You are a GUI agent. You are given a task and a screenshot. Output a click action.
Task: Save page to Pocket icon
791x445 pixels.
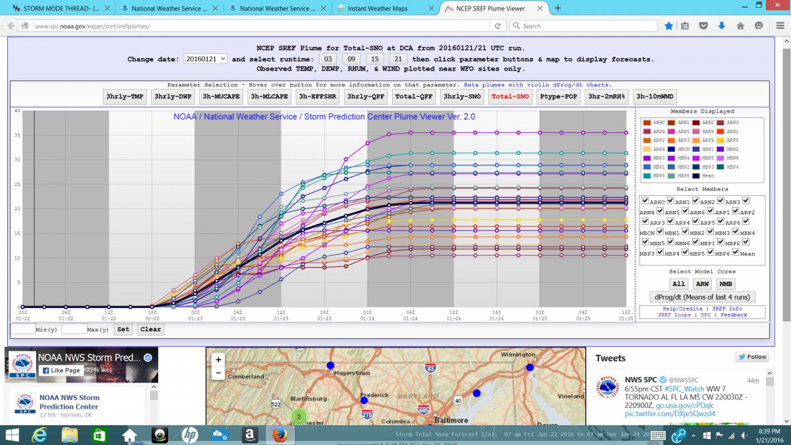click(703, 26)
